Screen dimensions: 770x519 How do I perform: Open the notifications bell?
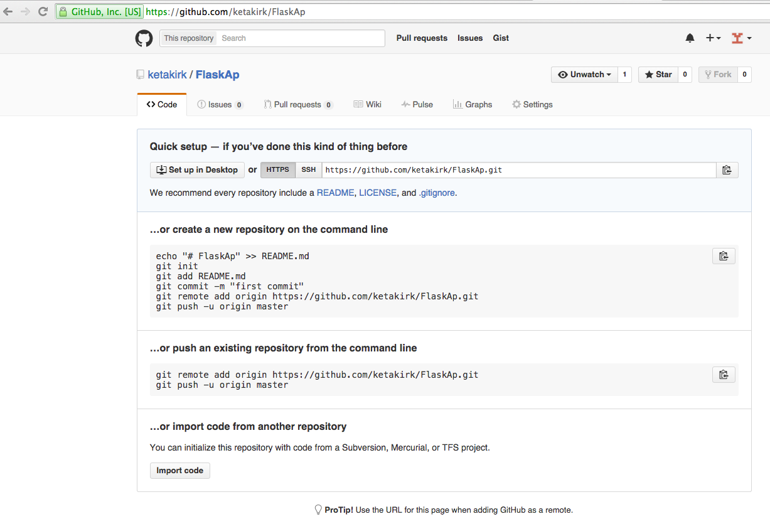690,38
